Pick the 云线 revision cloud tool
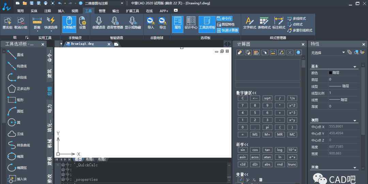This screenshot has height=184, width=368. point(15,134)
